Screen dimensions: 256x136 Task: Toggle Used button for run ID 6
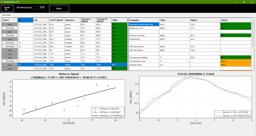[x=10, y=57]
